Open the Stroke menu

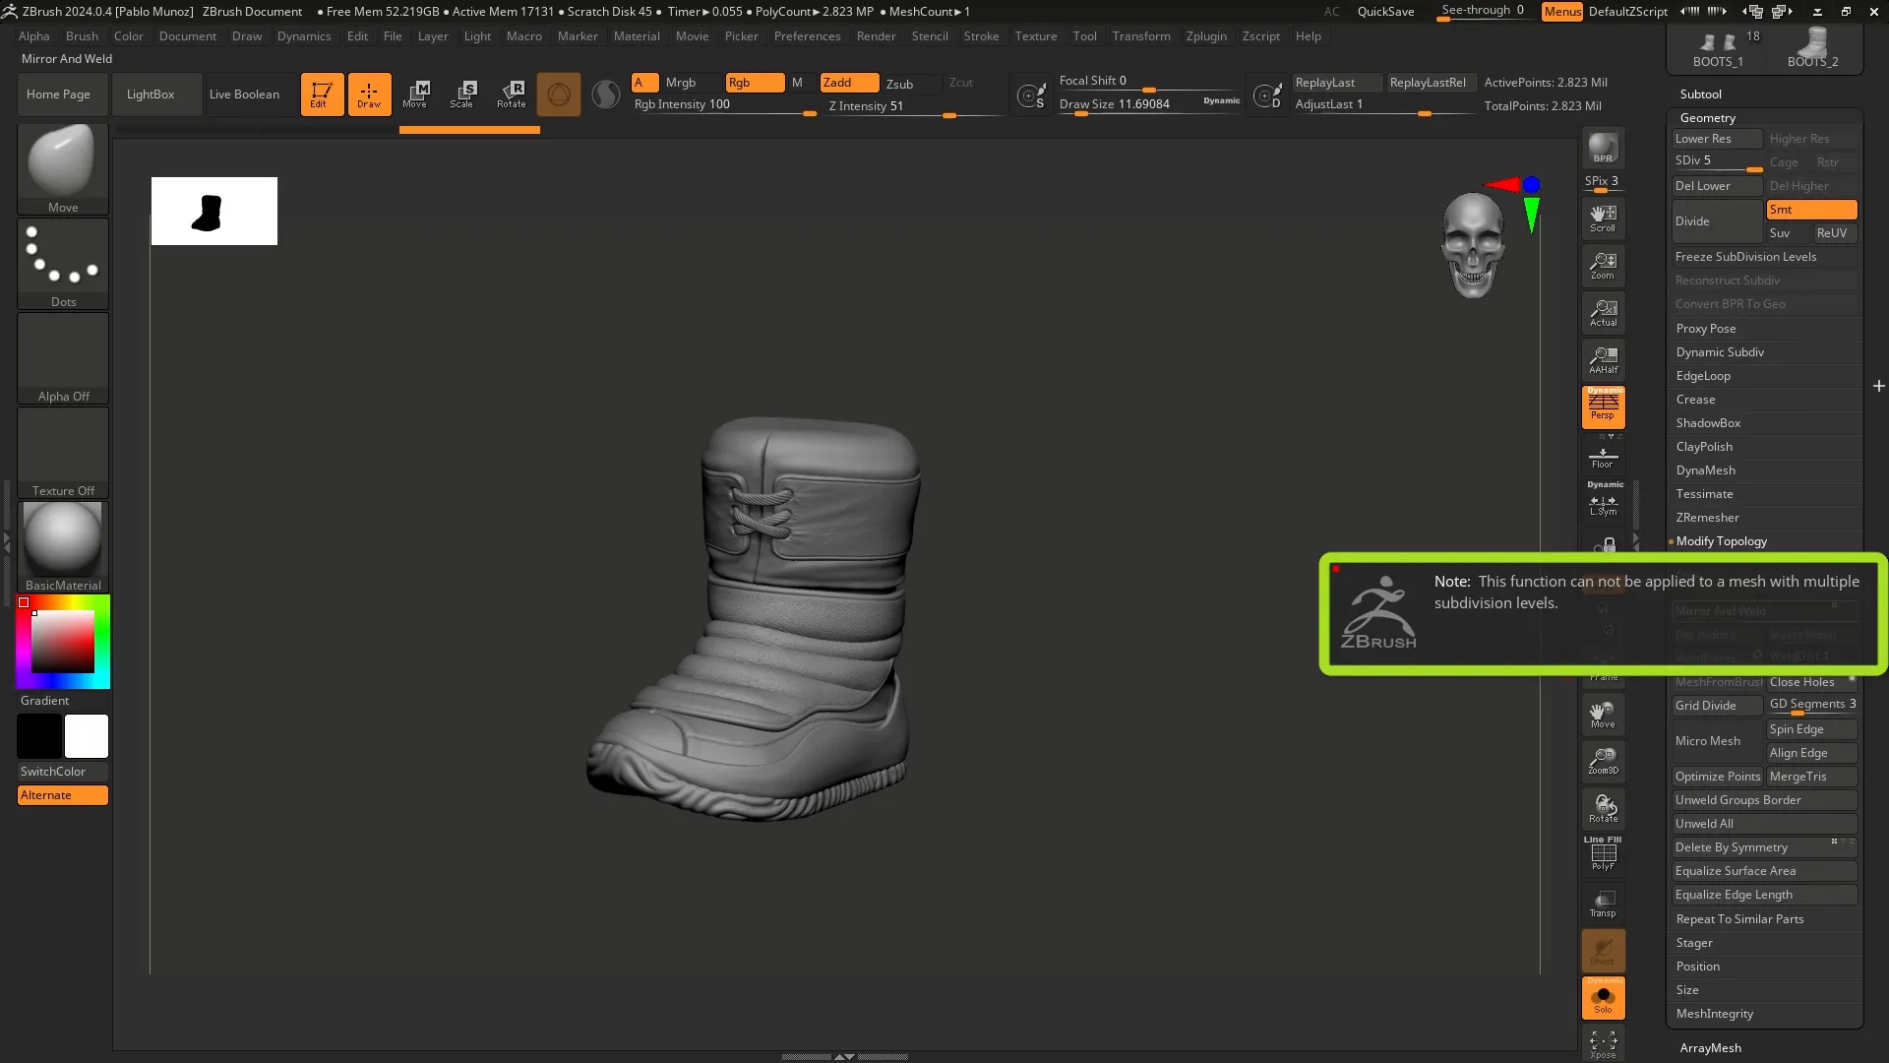[x=981, y=36]
